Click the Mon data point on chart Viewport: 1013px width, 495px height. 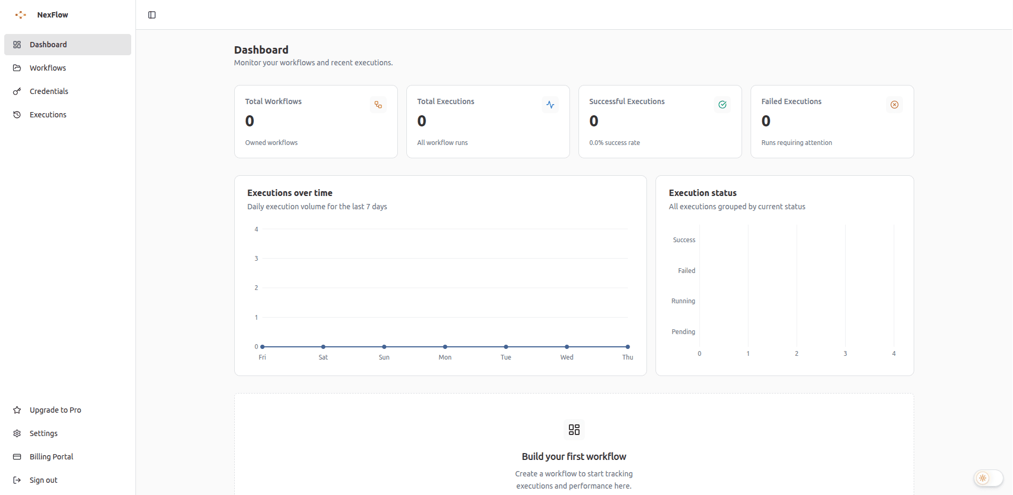[x=445, y=347]
